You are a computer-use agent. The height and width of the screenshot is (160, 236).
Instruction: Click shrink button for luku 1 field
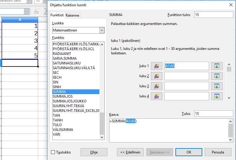coord(217,66)
